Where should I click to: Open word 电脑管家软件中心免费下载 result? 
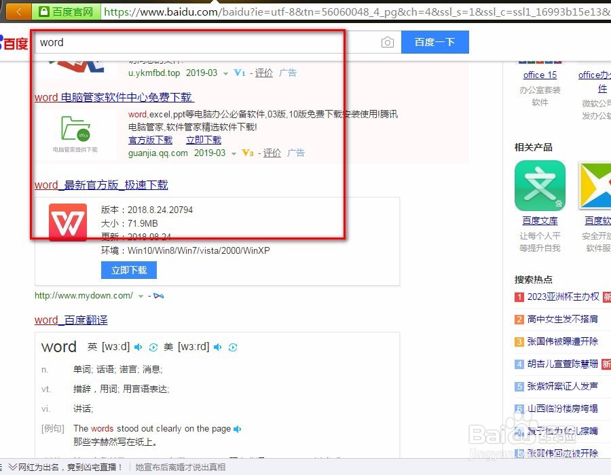[114, 97]
